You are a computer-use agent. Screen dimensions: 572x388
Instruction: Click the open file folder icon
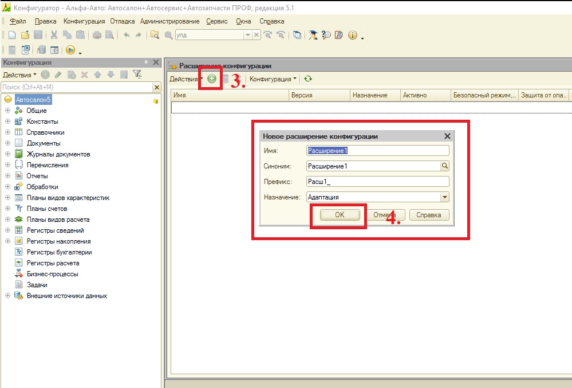[25, 36]
